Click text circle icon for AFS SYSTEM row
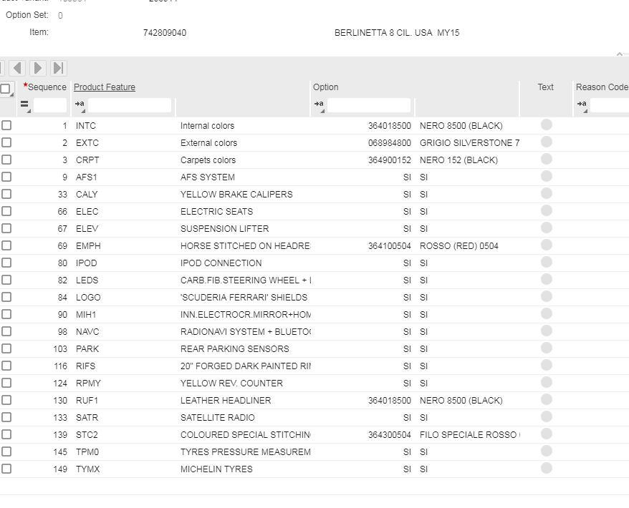Image resolution: width=629 pixels, height=508 pixels. 546,177
